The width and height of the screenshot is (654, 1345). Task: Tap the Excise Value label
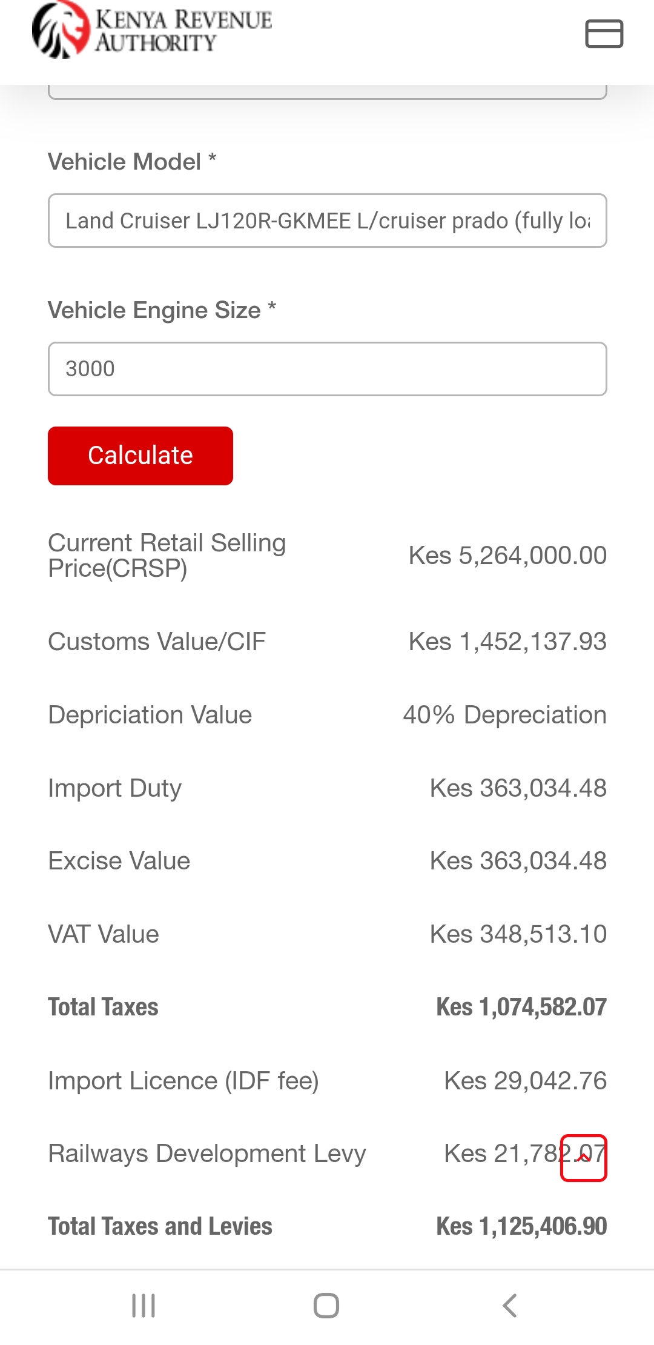tap(119, 861)
